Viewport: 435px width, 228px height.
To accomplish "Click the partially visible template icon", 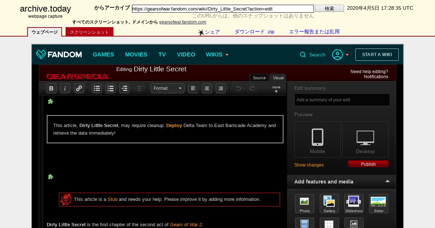I will (x=354, y=223).
